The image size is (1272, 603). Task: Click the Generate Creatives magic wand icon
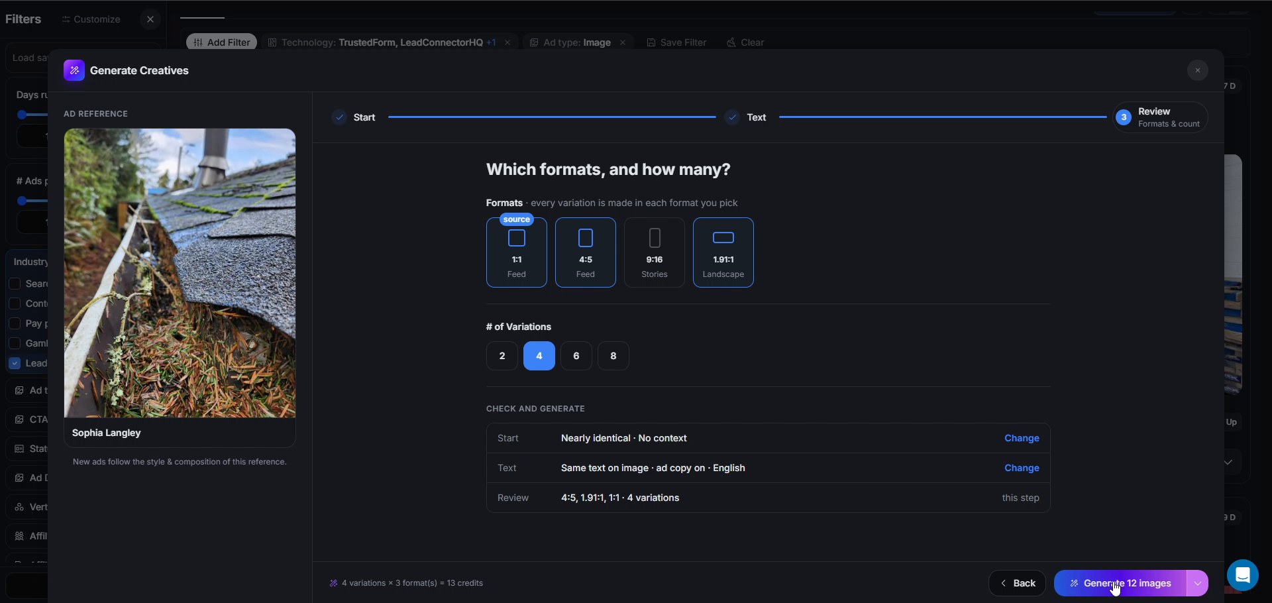click(x=74, y=70)
